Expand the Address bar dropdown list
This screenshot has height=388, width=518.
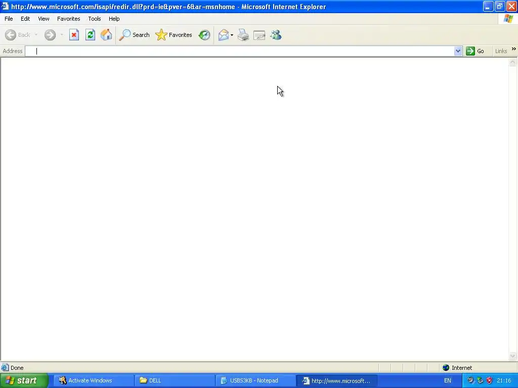[x=458, y=51]
